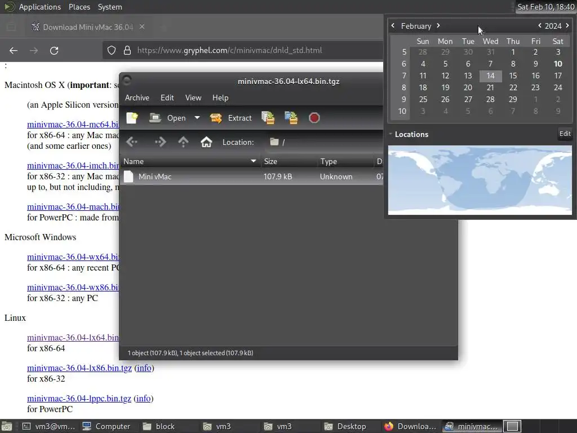Switch to the vm3@vm terminal in taskbar
Image resolution: width=577 pixels, height=433 pixels.
[x=48, y=426]
